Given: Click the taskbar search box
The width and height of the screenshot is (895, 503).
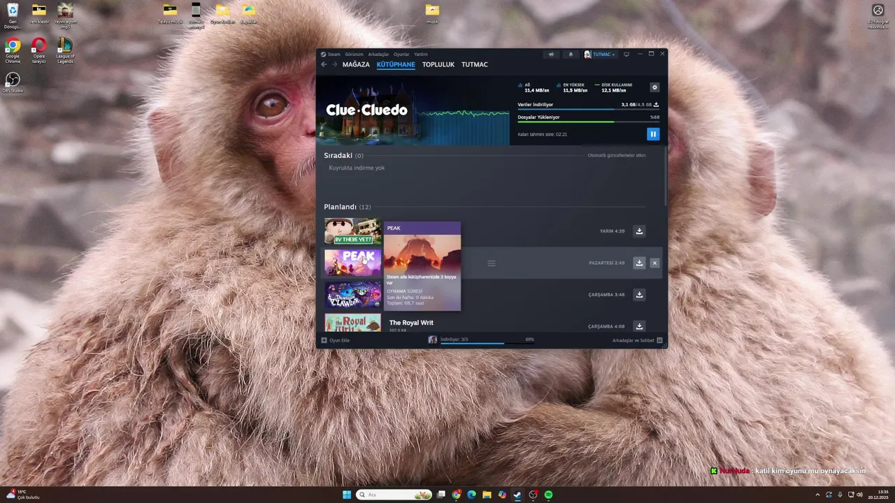Looking at the screenshot, I should 394,495.
